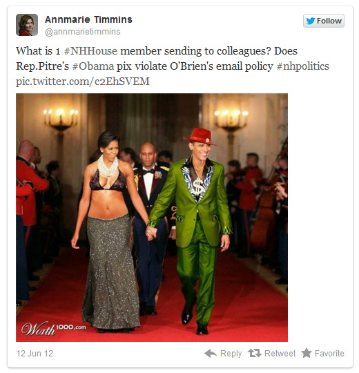Click the Twitter bird icon in the Follow button
This screenshot has height=373, width=359.
(311, 21)
